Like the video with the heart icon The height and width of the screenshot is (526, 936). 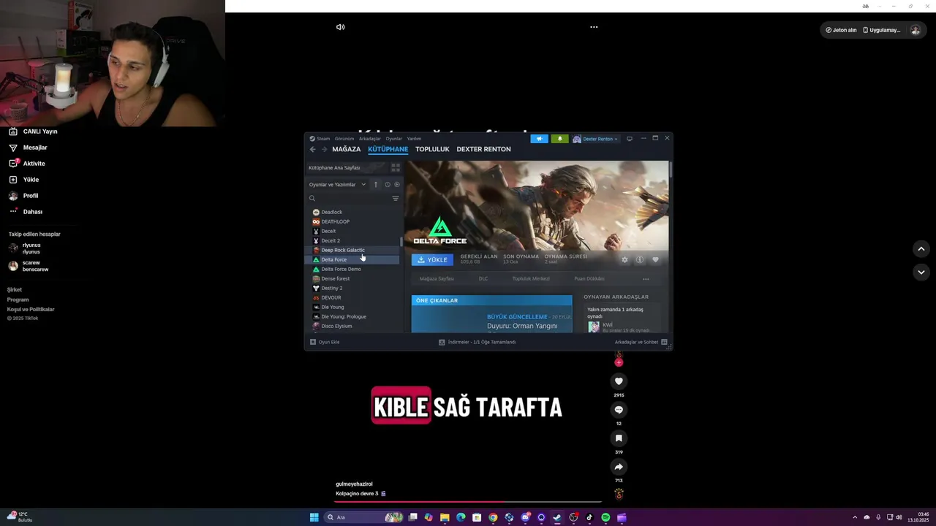(619, 381)
